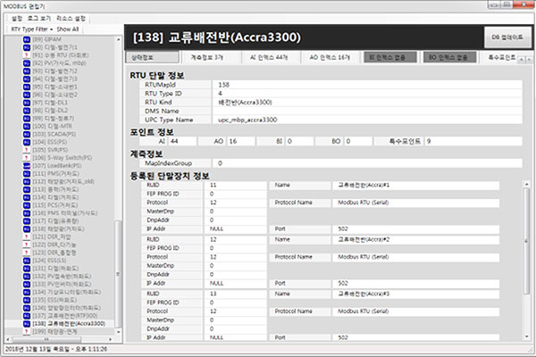Image resolution: width=536 pixels, height=357 pixels.
Task: Click the icon beside [138] 교류배전반(Accra3300)
Action: tap(26, 322)
